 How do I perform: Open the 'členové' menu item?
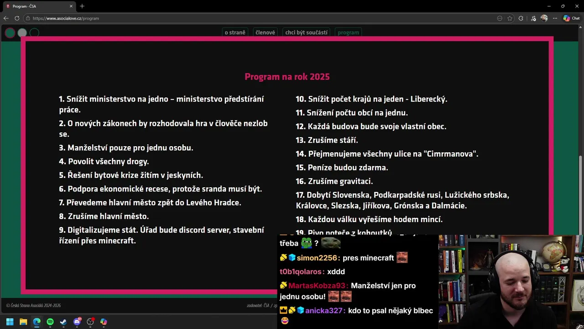point(265,32)
